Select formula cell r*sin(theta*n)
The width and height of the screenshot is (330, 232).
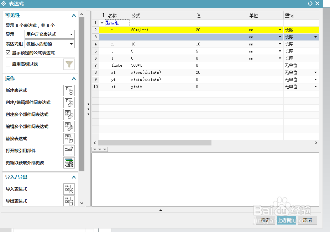click(x=162, y=79)
